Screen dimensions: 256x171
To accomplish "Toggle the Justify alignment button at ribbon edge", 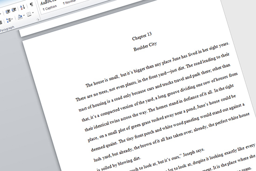I will point(1,22).
